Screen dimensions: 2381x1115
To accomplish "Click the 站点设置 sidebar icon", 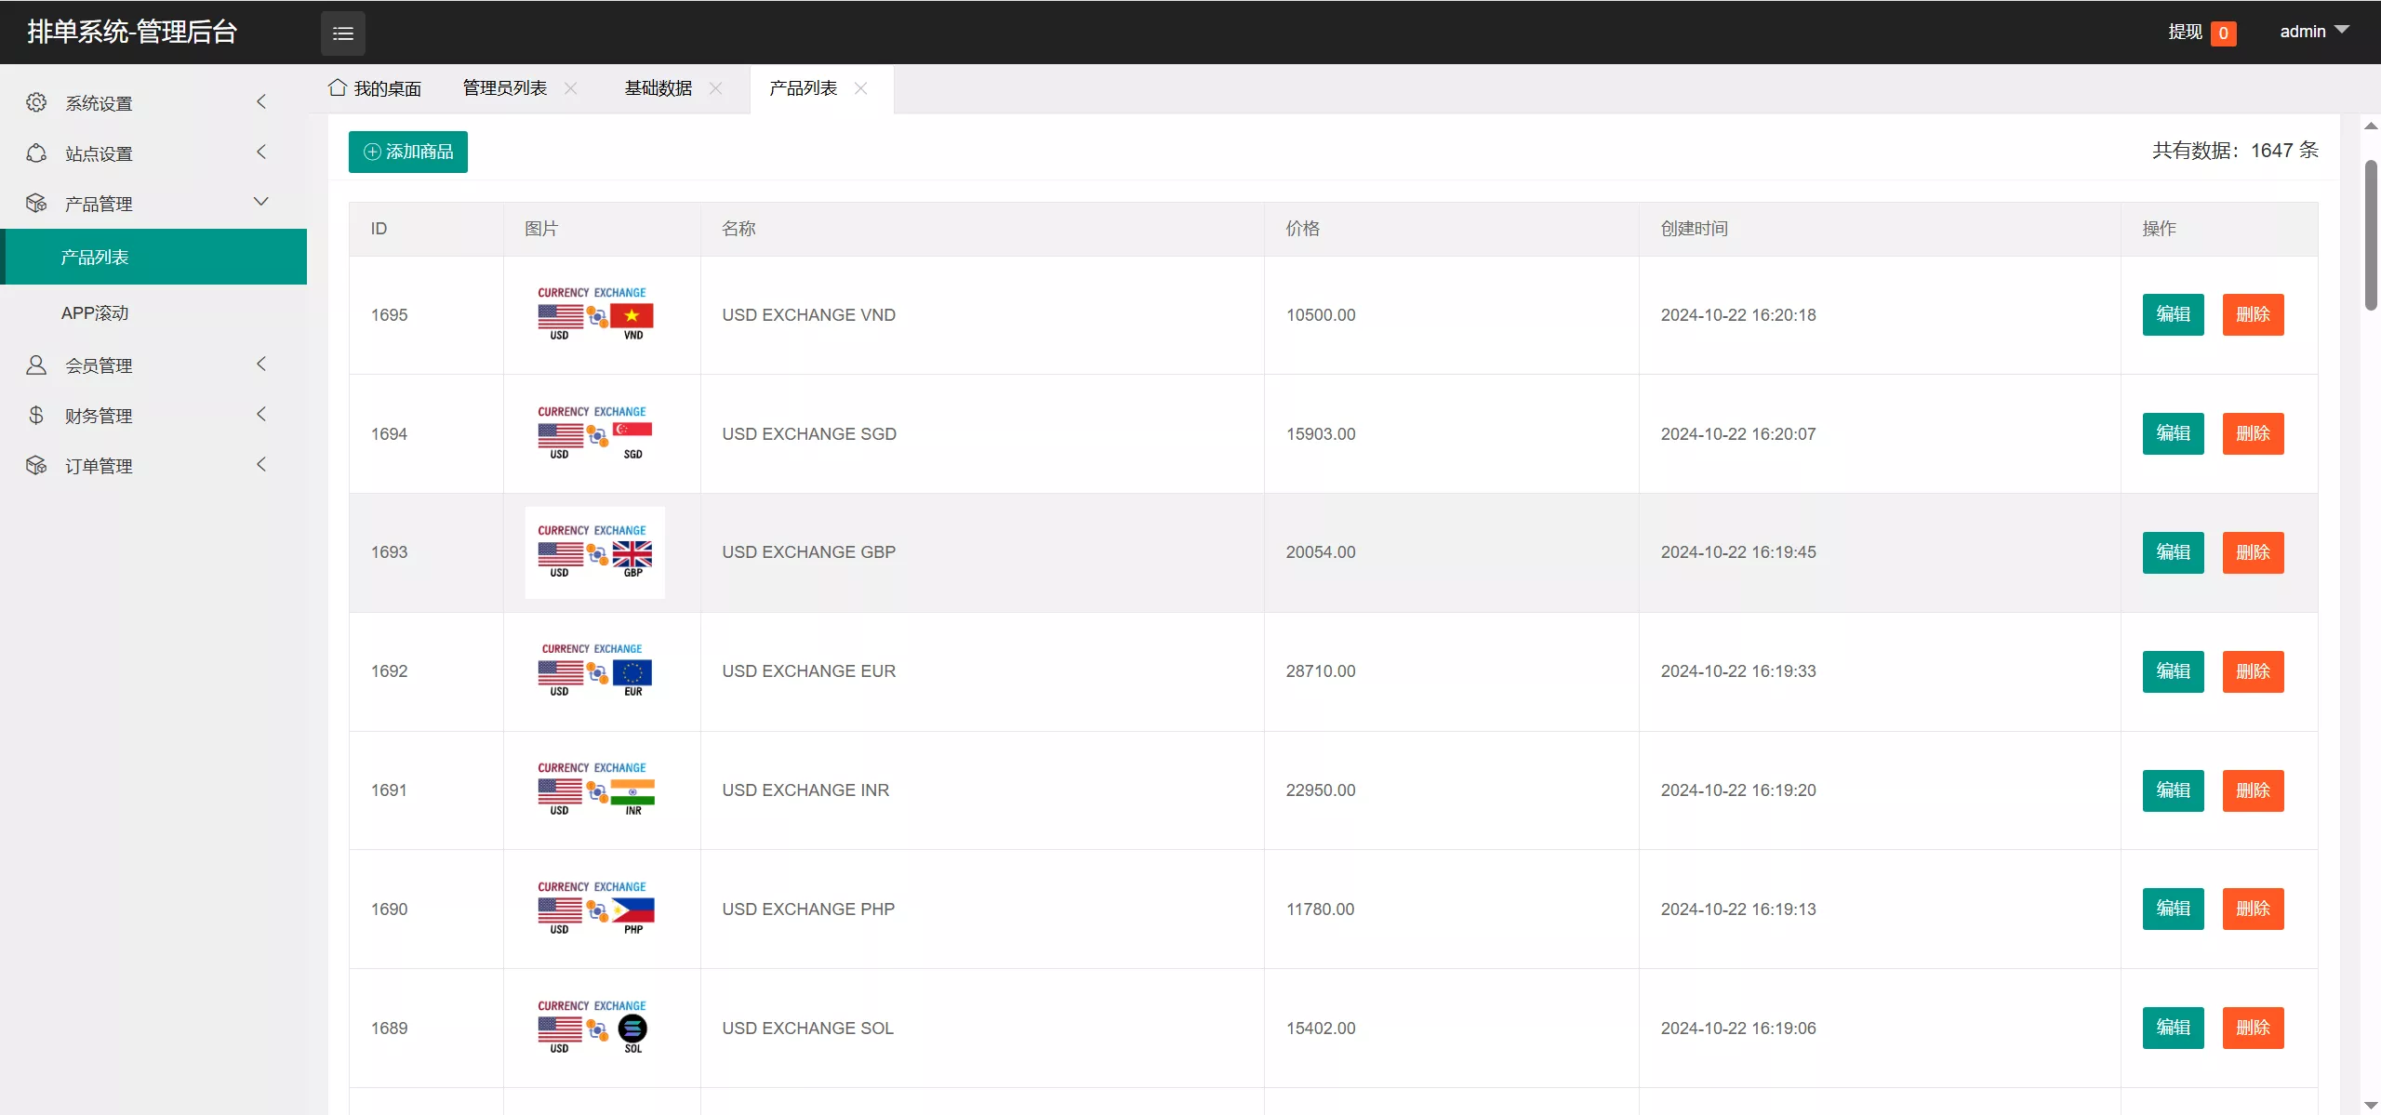I will pos(36,153).
